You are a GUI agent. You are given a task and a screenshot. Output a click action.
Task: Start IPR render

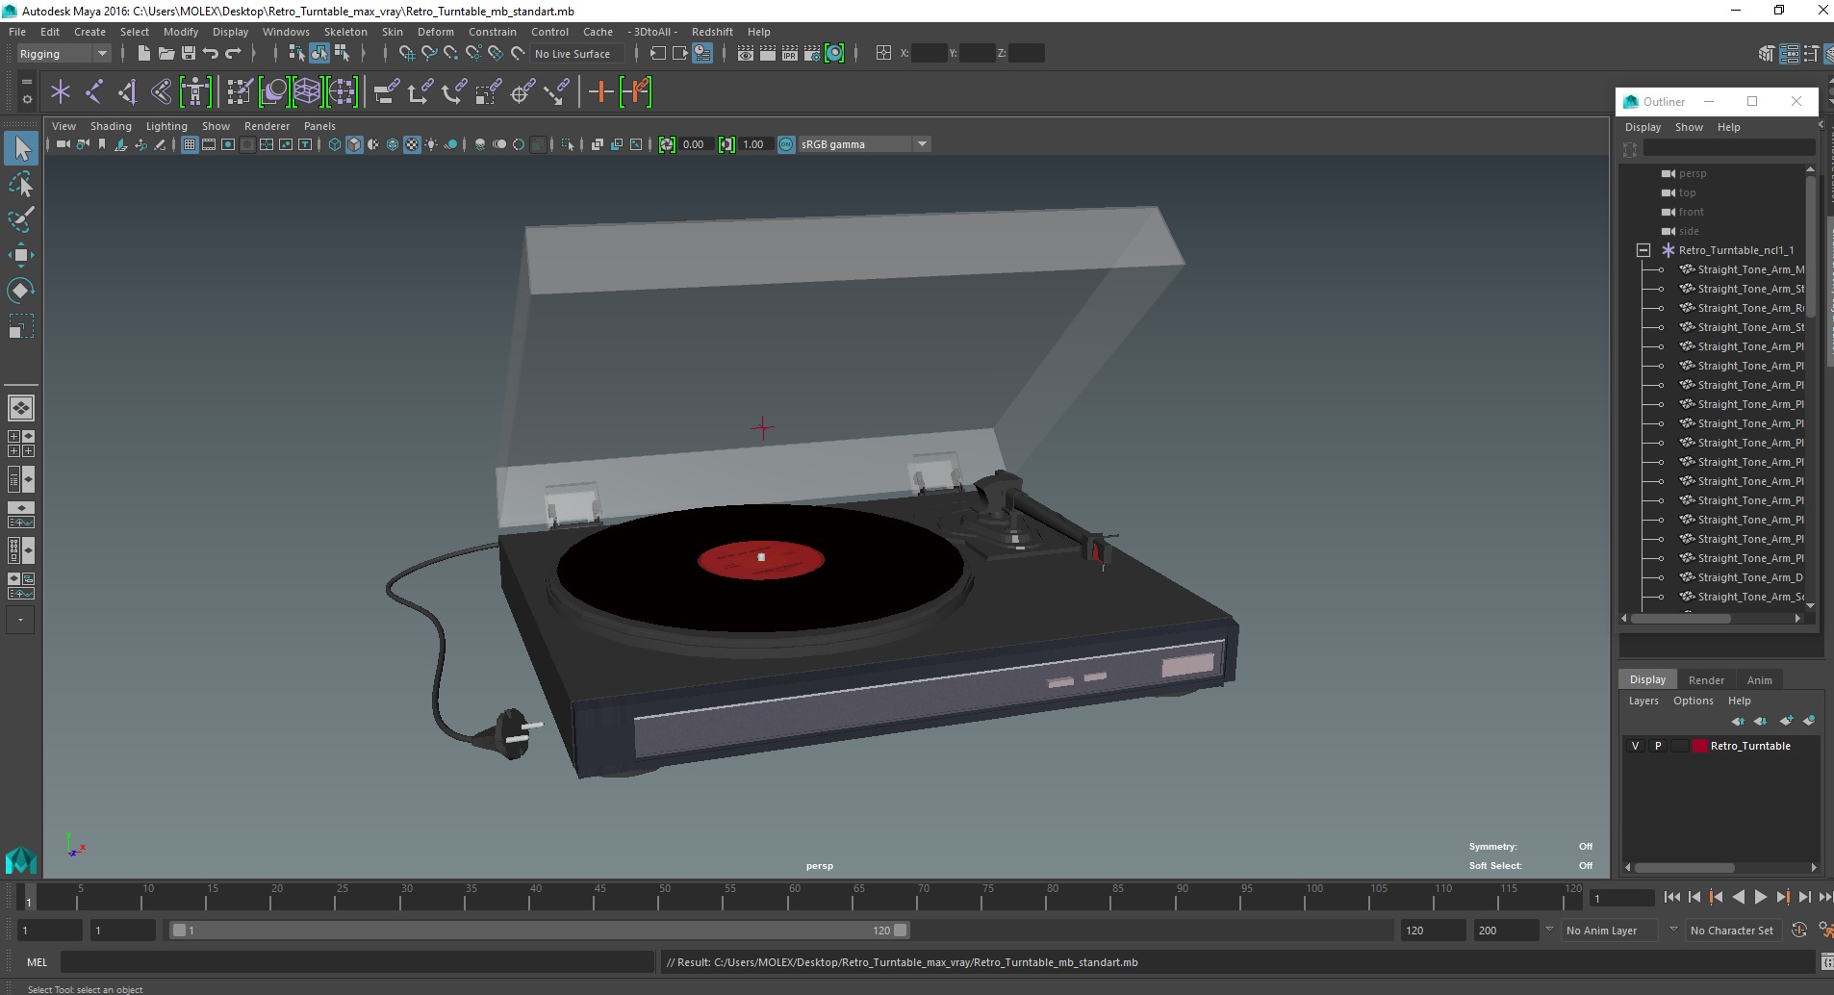pos(790,54)
